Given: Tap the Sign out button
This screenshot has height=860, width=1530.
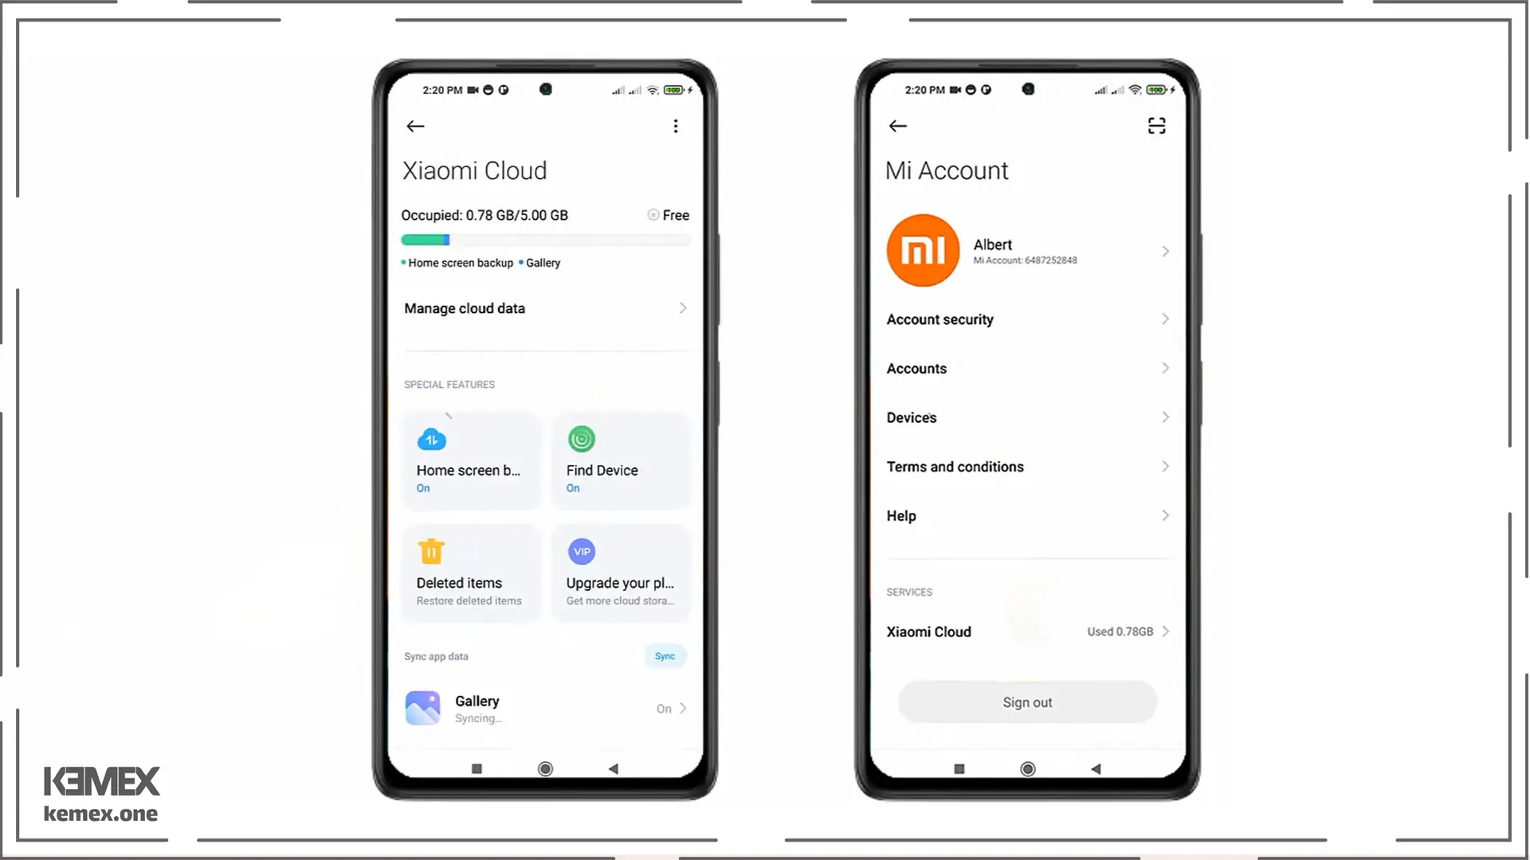Looking at the screenshot, I should (1026, 702).
